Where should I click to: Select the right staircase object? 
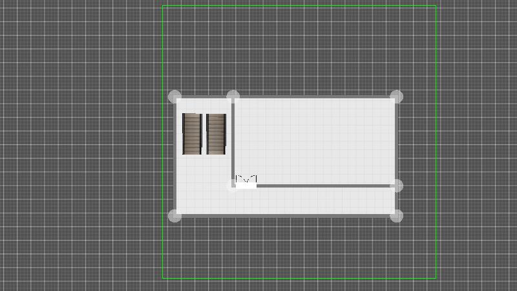216,134
